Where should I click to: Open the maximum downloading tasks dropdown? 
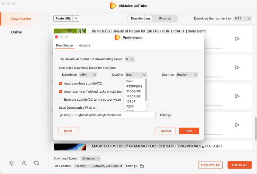pyautogui.click(x=130, y=59)
